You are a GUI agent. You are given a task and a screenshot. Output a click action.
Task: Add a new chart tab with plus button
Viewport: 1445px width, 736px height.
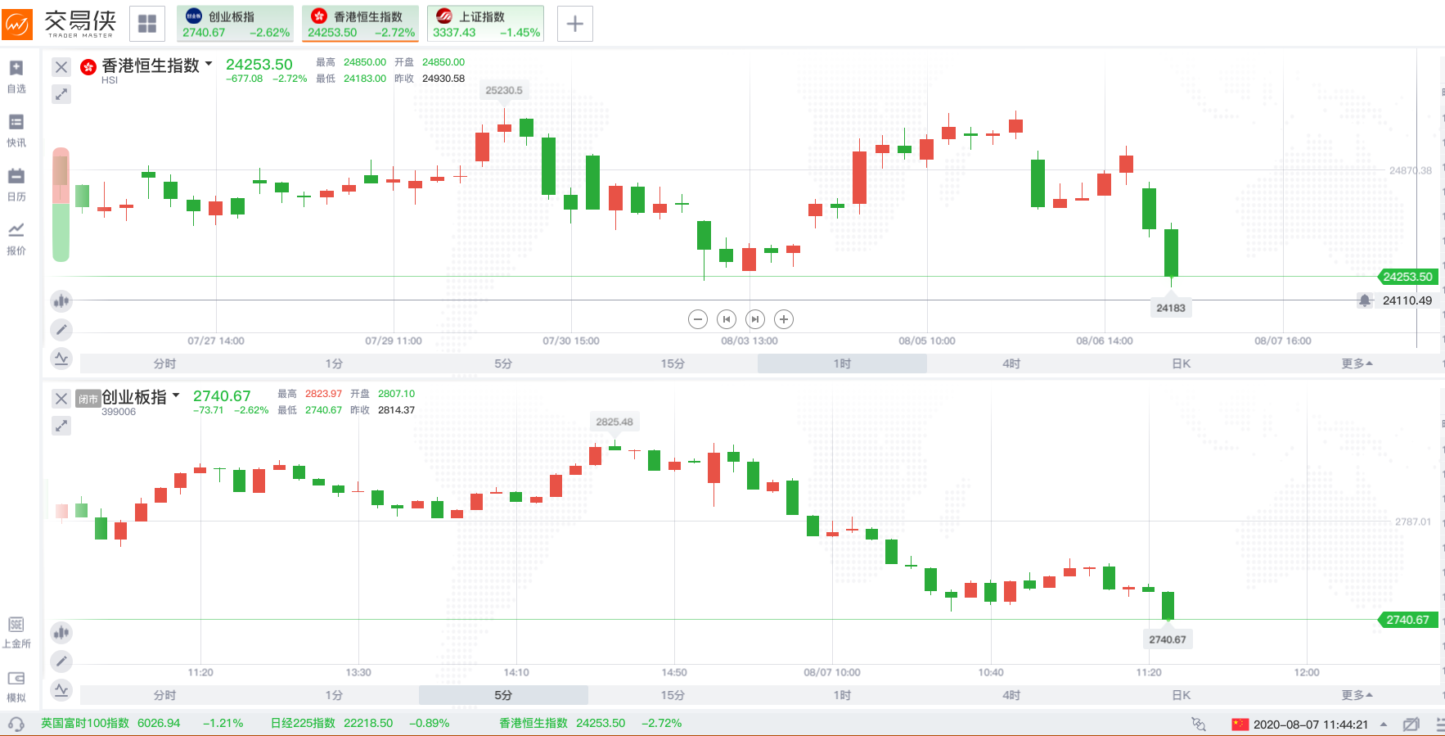(x=575, y=24)
